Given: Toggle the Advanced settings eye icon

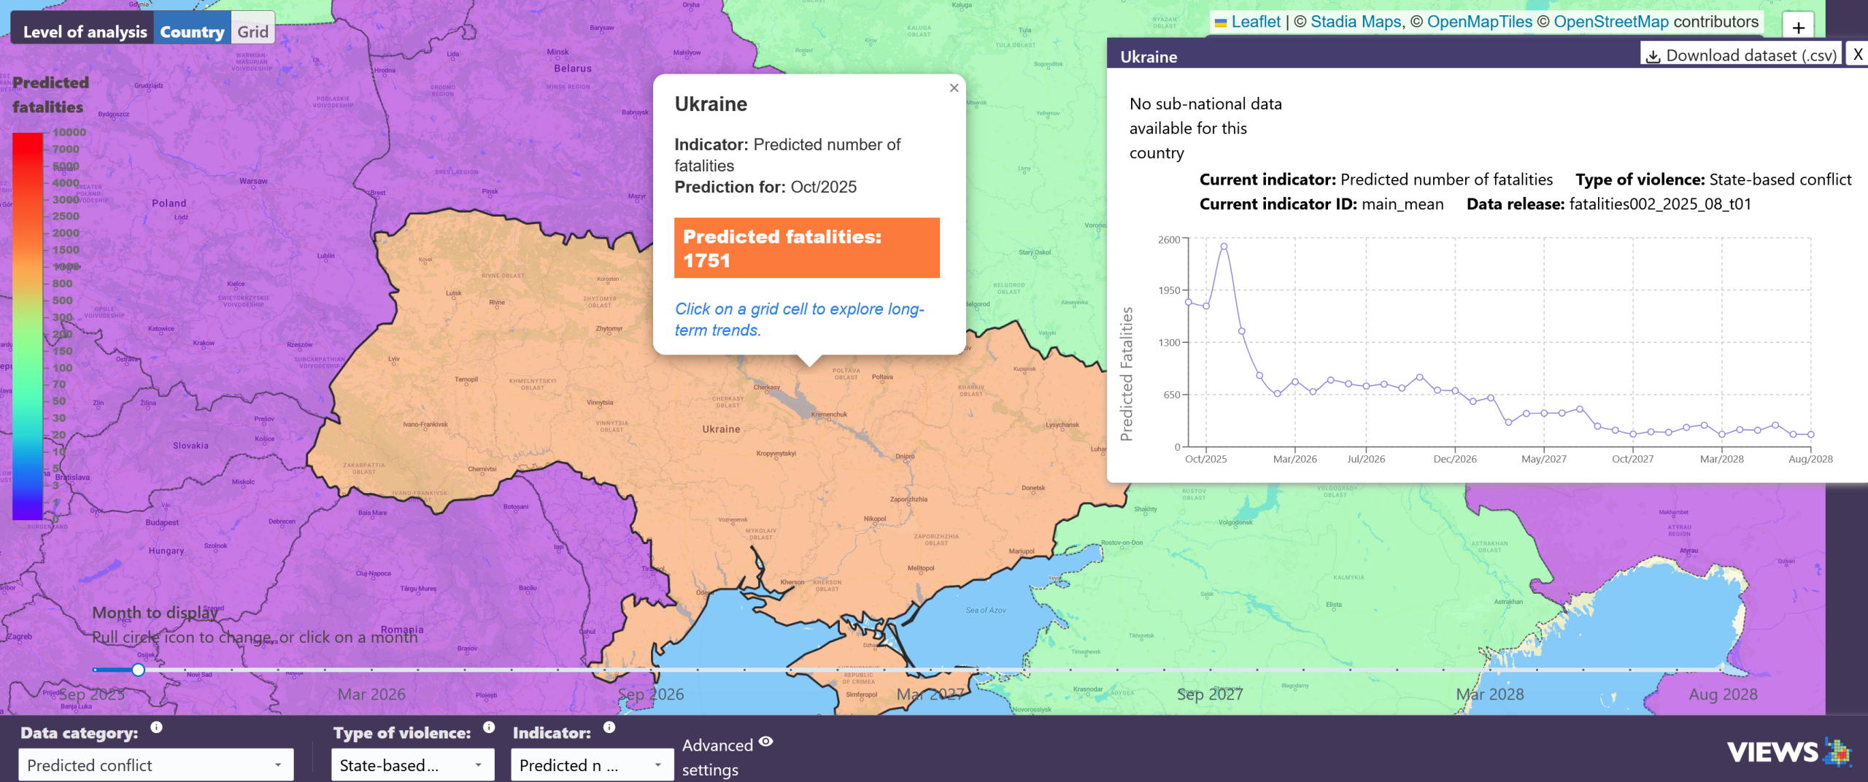Looking at the screenshot, I should 765,741.
